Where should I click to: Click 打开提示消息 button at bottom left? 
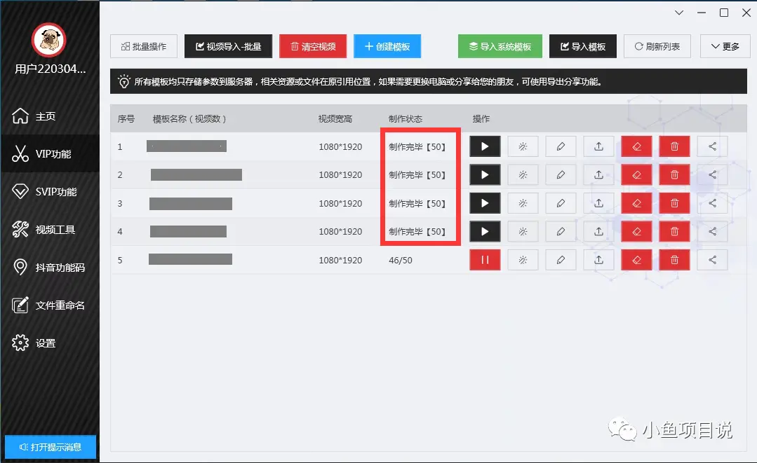click(51, 447)
